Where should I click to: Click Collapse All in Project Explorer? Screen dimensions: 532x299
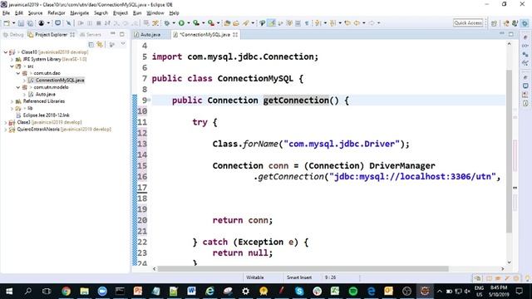(x=91, y=44)
